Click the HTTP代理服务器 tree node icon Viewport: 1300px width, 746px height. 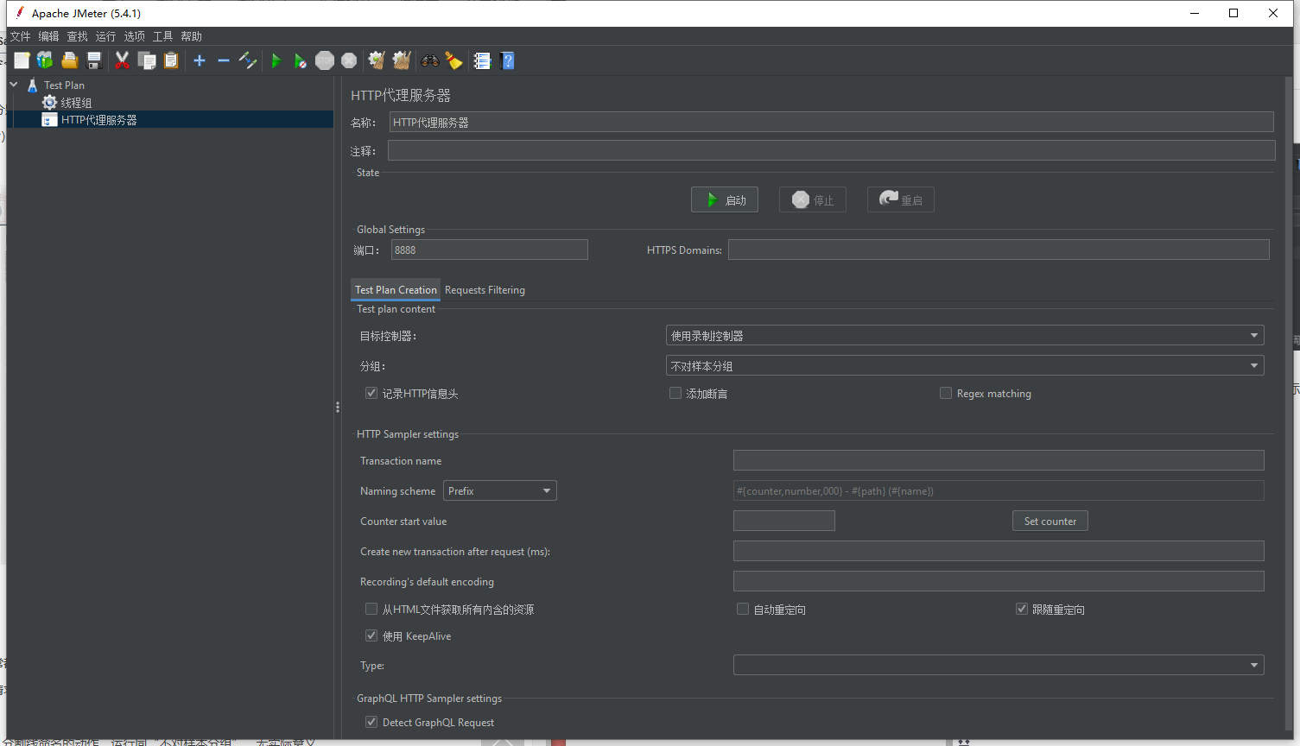pyautogui.click(x=49, y=119)
